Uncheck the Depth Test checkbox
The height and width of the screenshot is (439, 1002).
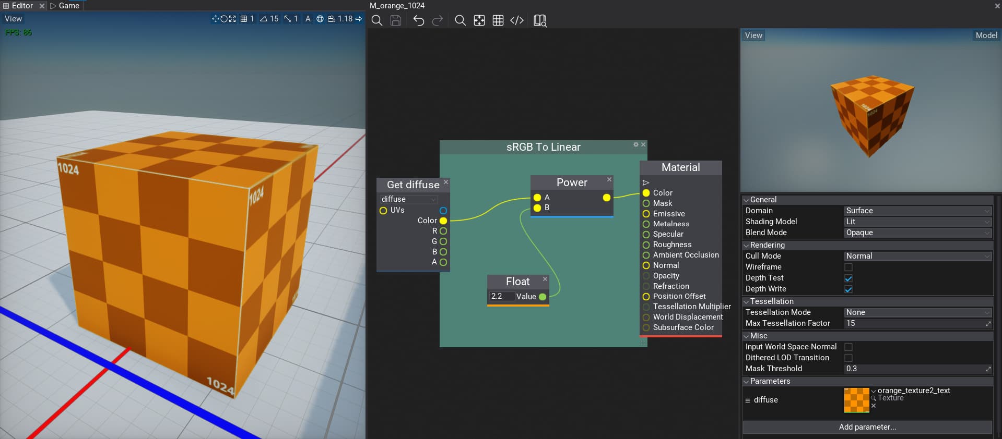[848, 278]
